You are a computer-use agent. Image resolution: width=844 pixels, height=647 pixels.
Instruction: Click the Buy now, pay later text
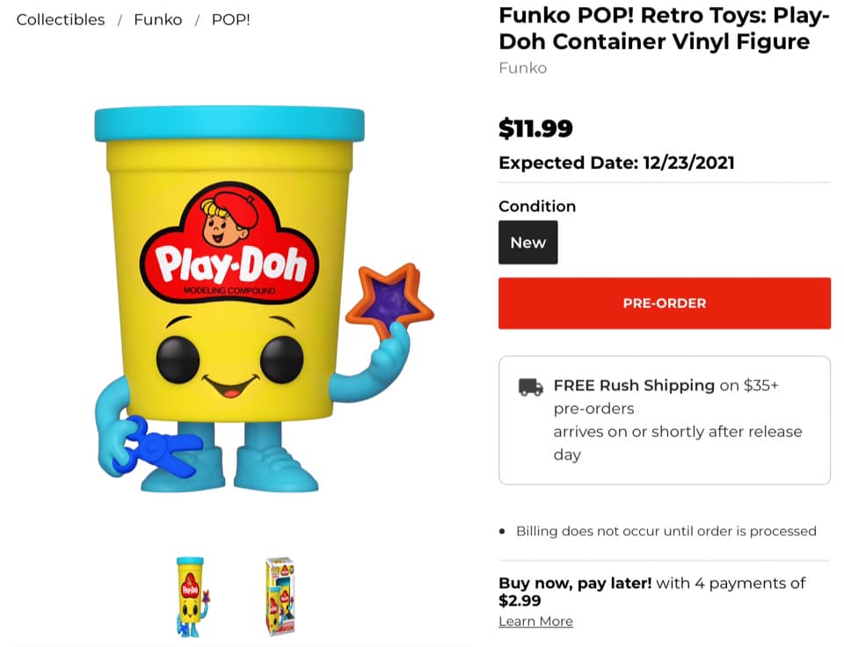[575, 583]
